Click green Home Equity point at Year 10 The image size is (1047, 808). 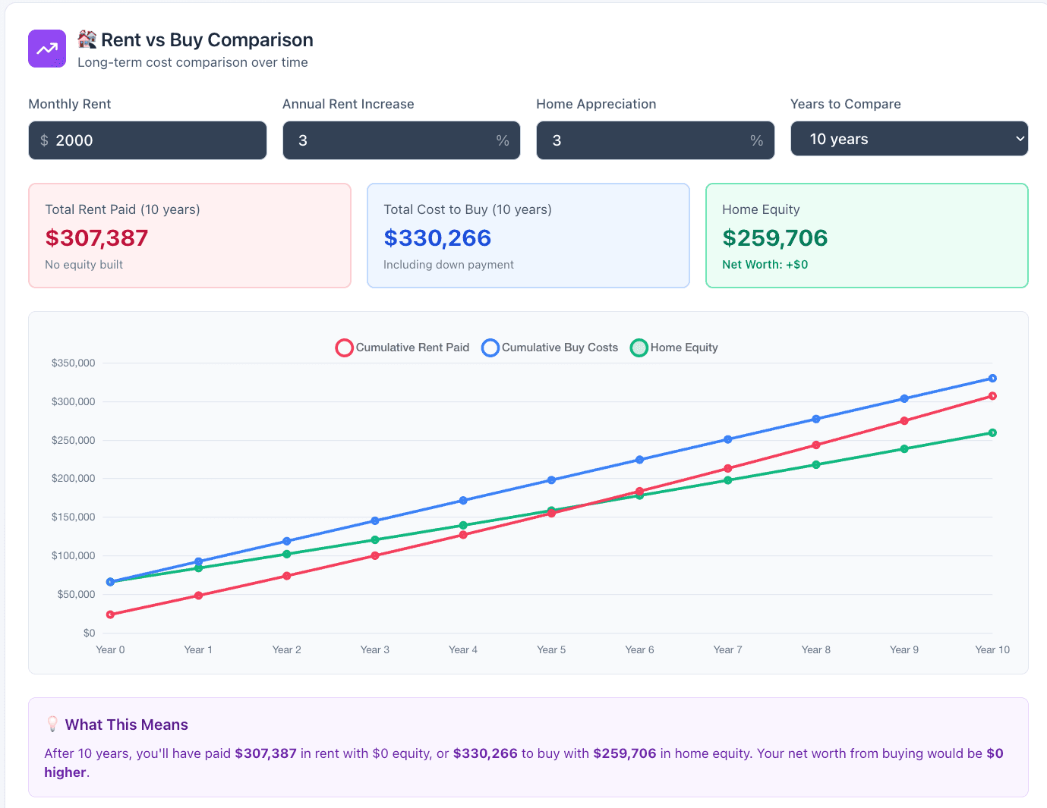[992, 433]
